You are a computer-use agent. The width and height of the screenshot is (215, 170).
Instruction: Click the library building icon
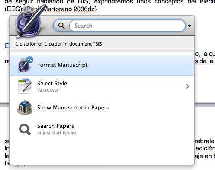pyautogui.click(x=25, y=107)
